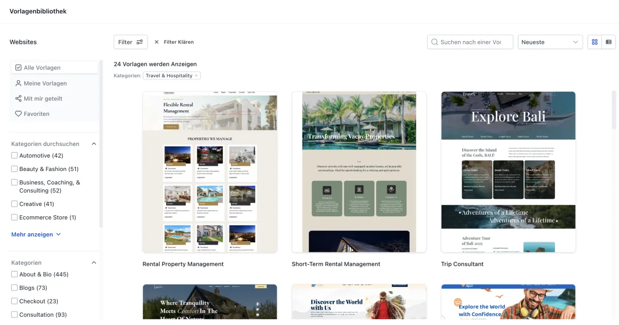
Task: Click the Websites heading in sidebar
Action: 23,42
